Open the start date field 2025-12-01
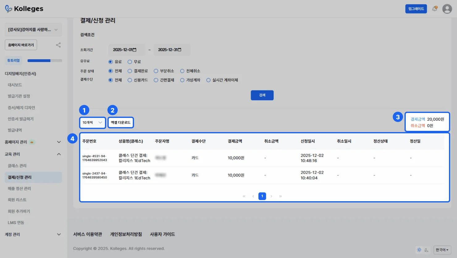457x258 pixels. pos(126,50)
